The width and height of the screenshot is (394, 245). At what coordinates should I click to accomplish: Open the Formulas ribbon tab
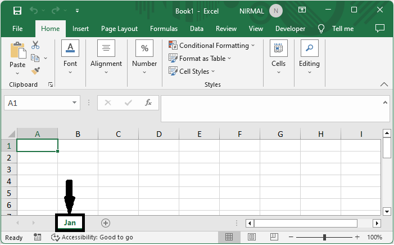coord(164,29)
